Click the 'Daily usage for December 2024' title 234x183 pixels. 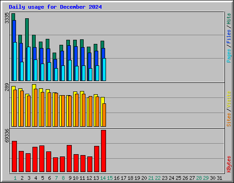(x=55, y=7)
